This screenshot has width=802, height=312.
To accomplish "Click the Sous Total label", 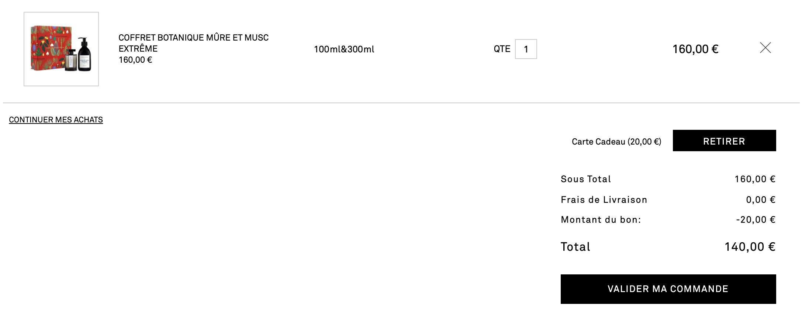I will pyautogui.click(x=585, y=179).
